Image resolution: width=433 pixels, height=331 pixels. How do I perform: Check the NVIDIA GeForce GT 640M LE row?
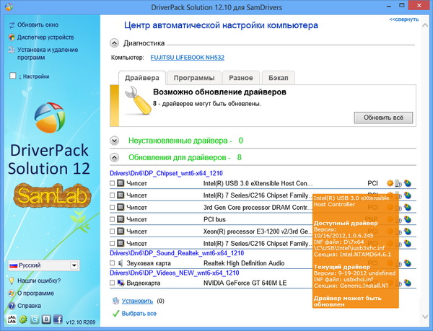[x=112, y=283]
